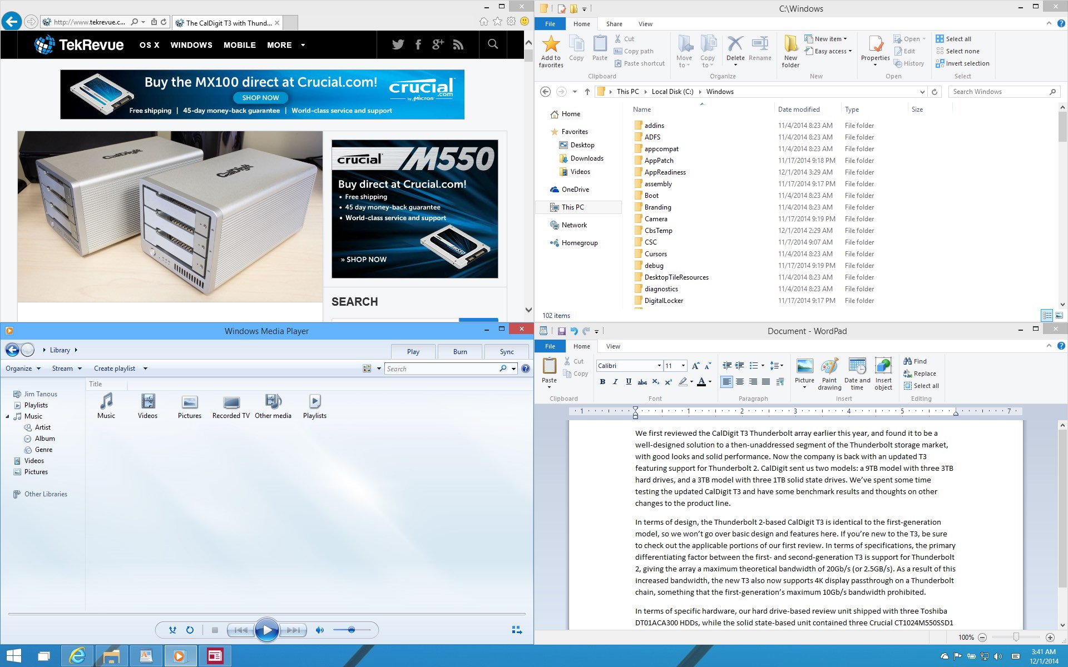Image resolution: width=1068 pixels, height=667 pixels.
Task: Click Strikethrough in WordPad ribbon
Action: point(642,382)
